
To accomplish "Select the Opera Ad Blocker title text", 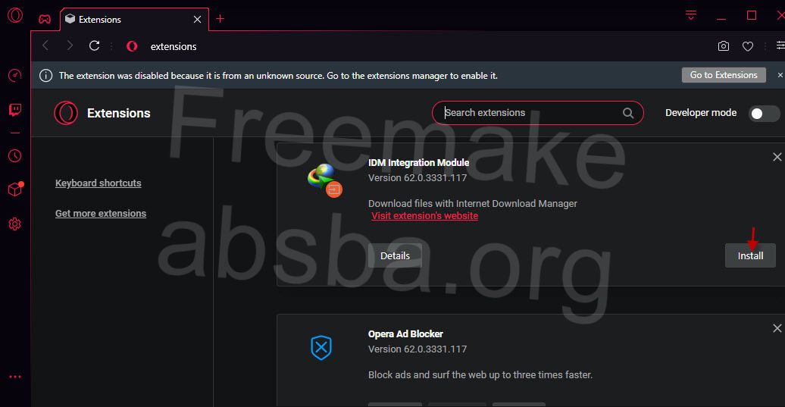I will tap(405, 334).
